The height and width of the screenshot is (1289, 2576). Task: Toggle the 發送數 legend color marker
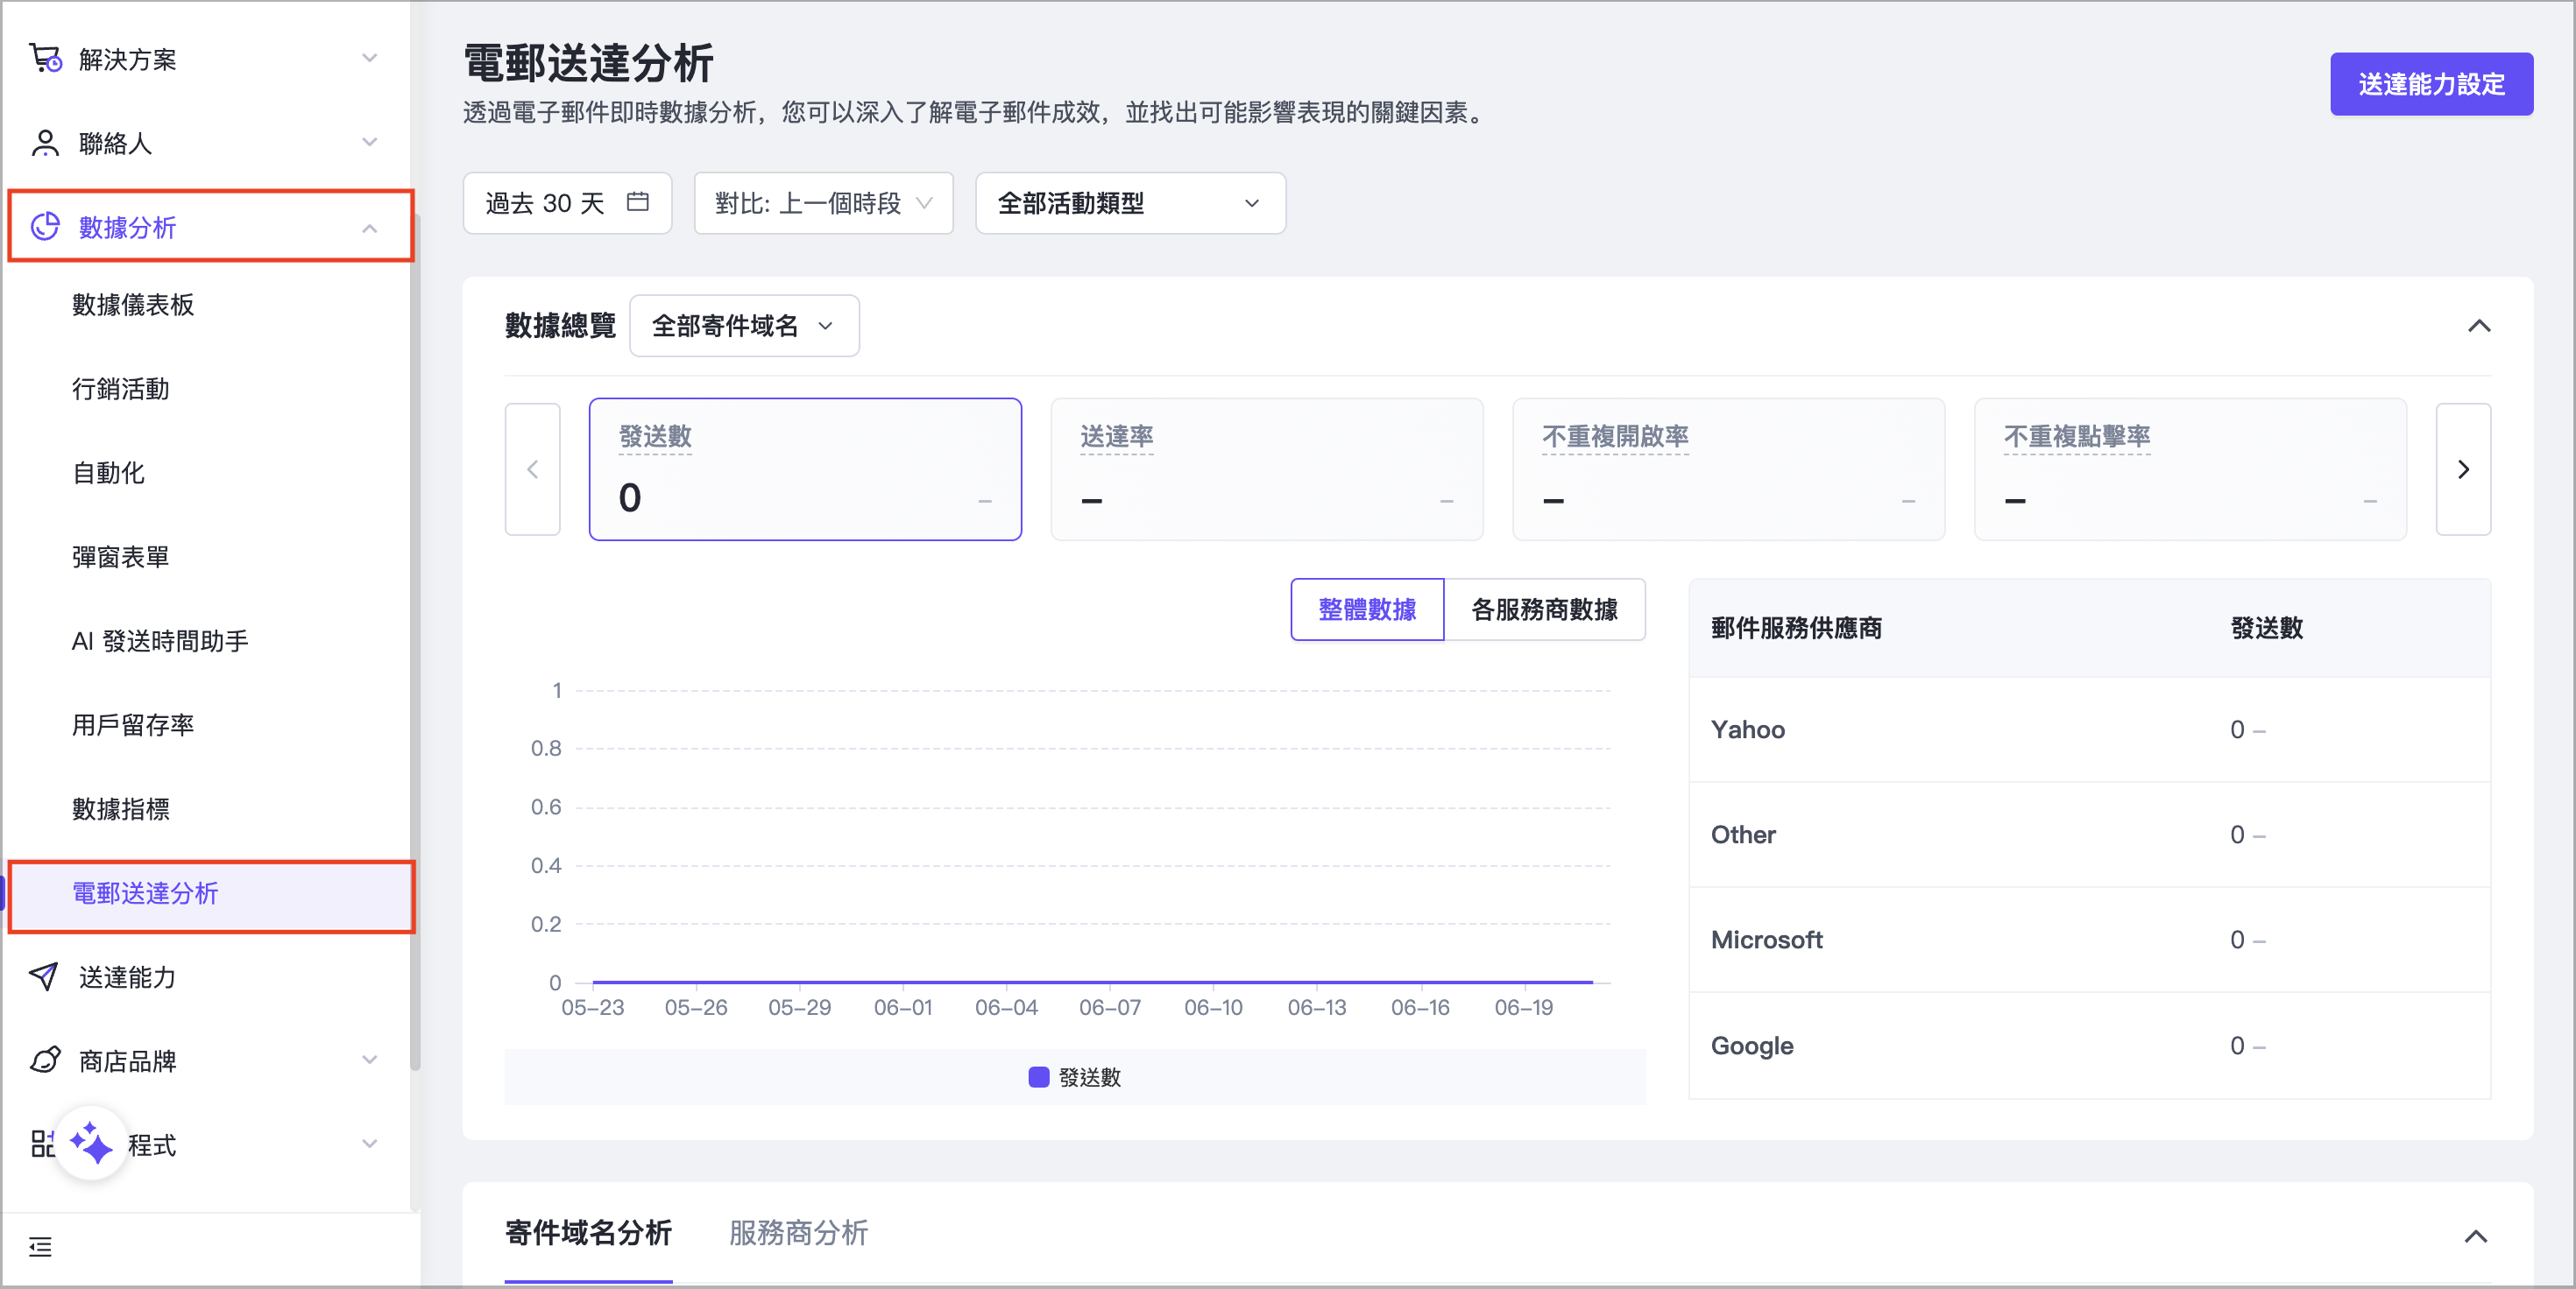click(1039, 1077)
